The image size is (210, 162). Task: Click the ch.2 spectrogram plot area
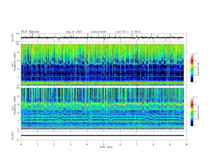(102, 109)
